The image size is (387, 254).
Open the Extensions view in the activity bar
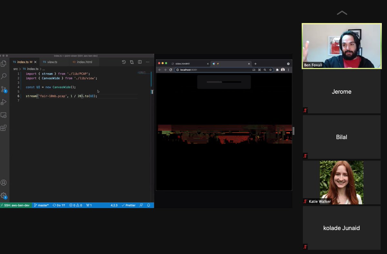pos(4,127)
